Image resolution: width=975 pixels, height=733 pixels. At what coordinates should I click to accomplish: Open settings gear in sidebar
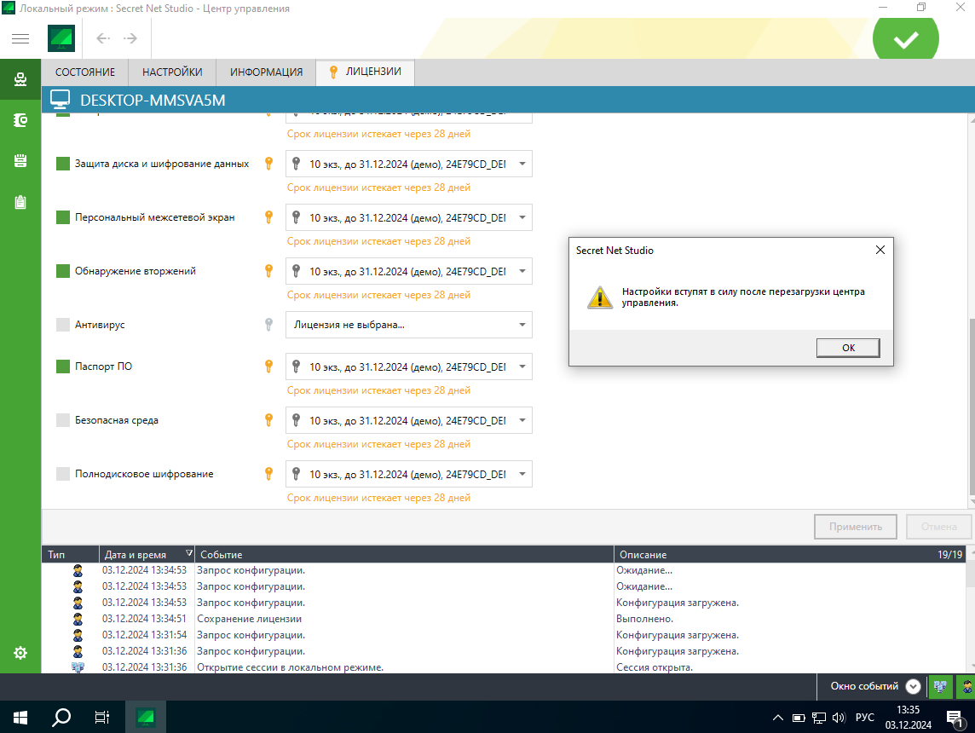[x=20, y=653]
